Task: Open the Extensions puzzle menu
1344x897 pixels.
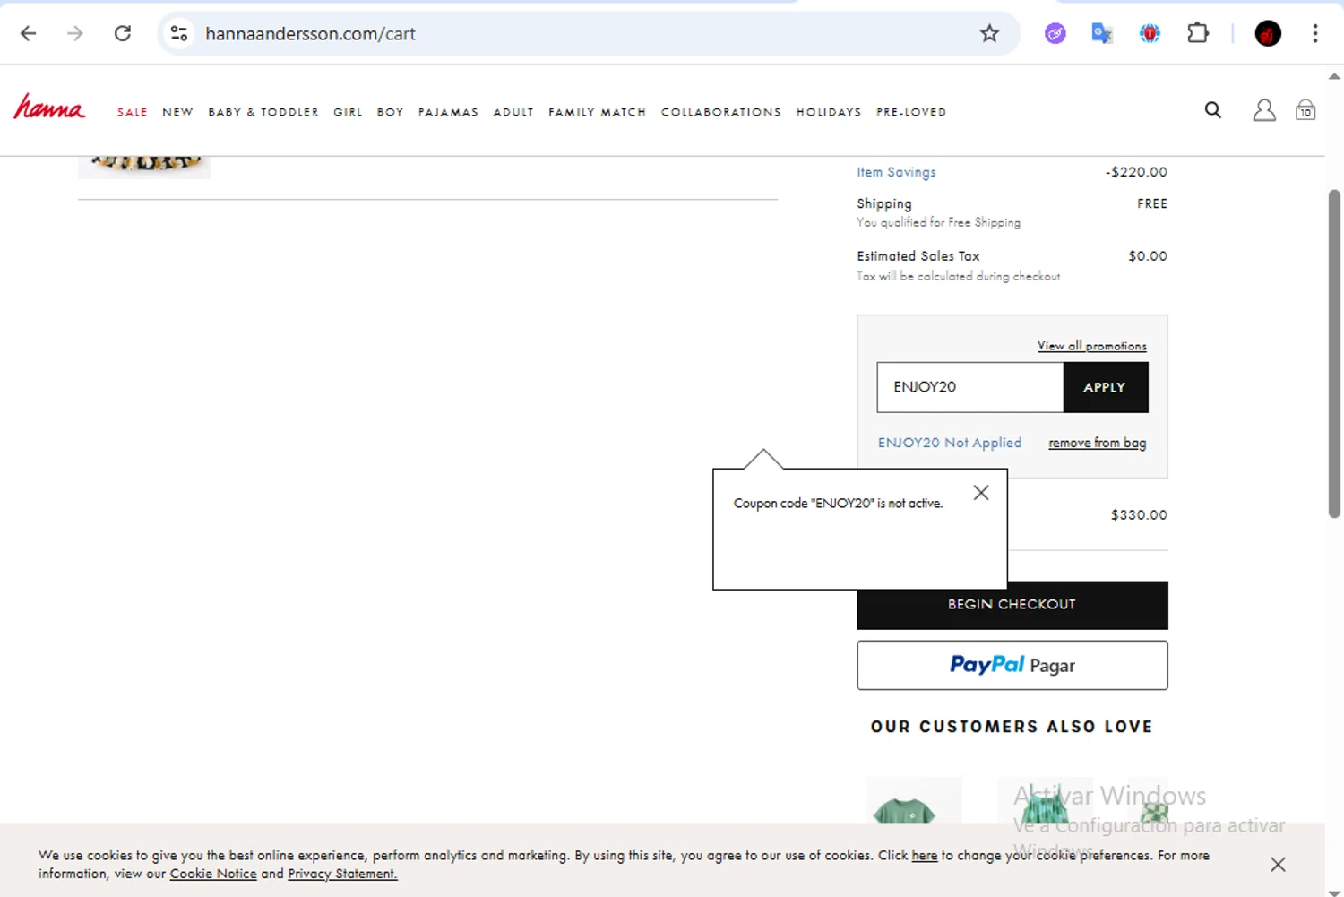Action: tap(1198, 34)
